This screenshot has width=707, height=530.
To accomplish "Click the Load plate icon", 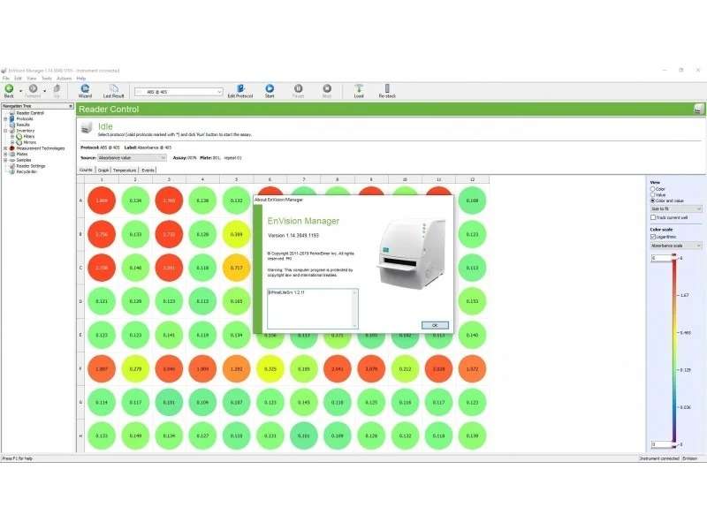I will [x=359, y=88].
